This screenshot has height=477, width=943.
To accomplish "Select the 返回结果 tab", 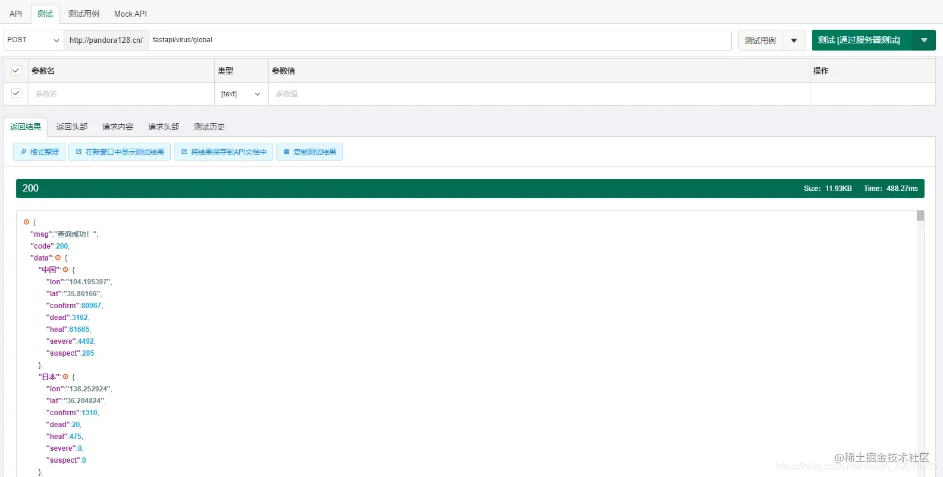I will 26,127.
